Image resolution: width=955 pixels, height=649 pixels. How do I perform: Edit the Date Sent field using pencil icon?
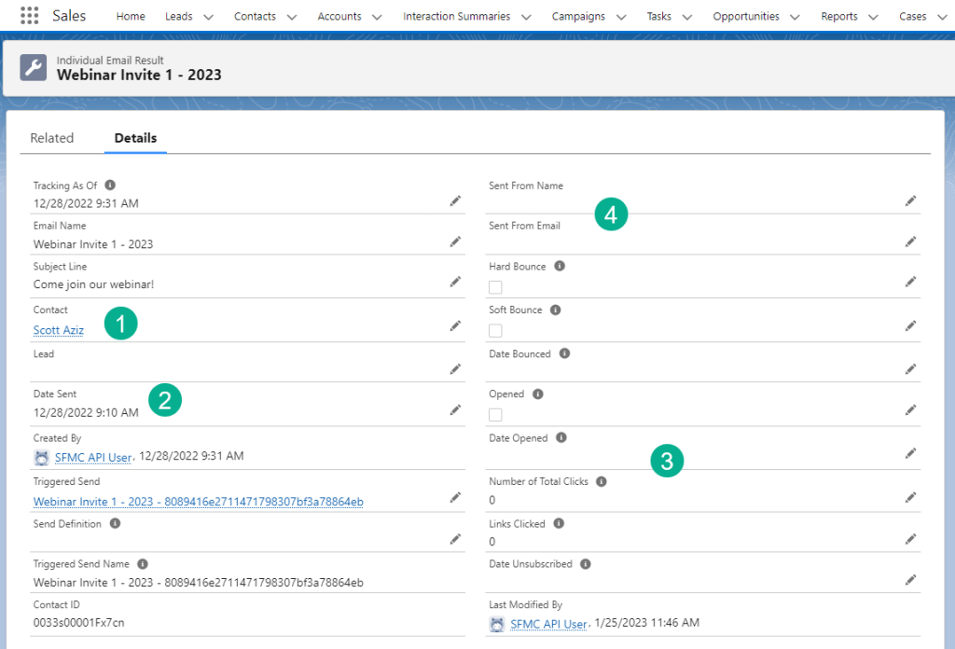[x=455, y=409]
